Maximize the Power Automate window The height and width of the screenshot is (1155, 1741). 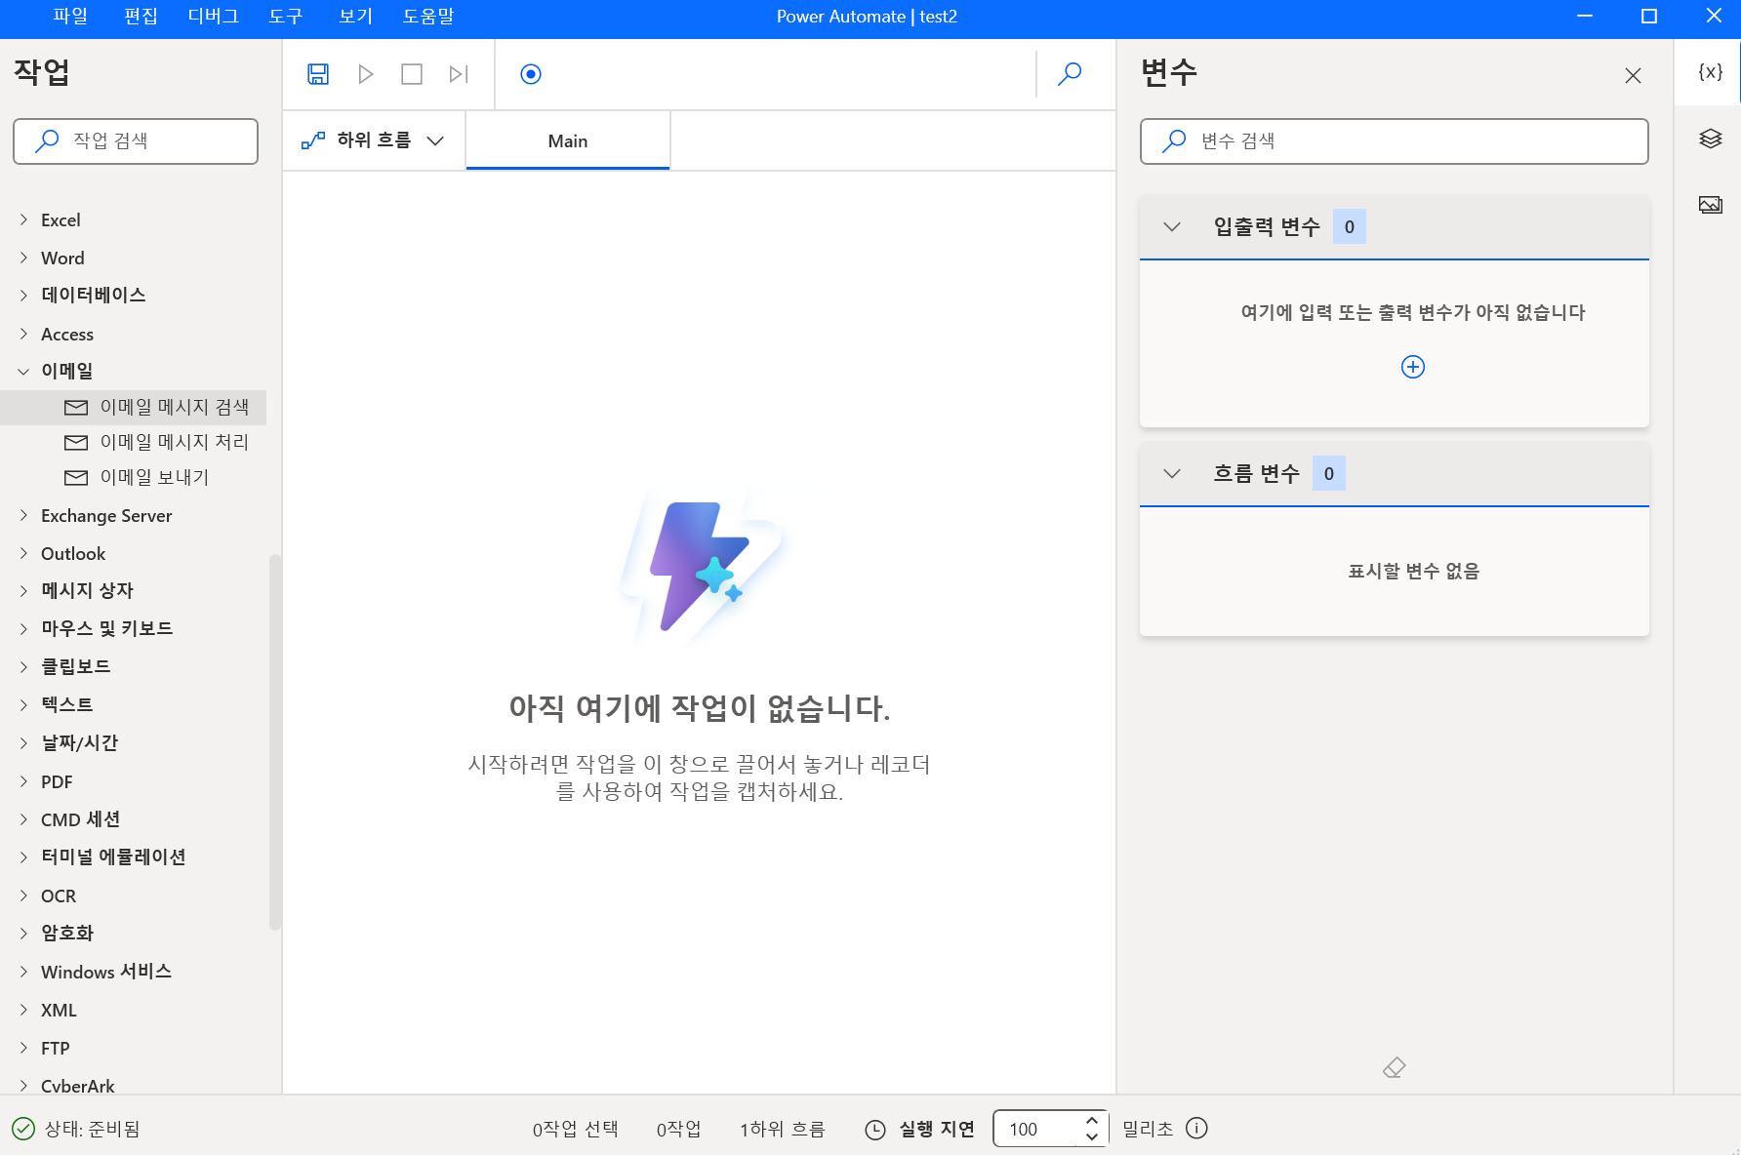[1649, 17]
